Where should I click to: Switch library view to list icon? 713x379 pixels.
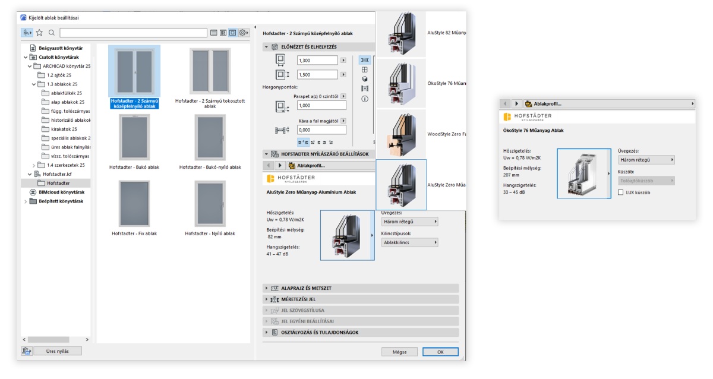(214, 33)
